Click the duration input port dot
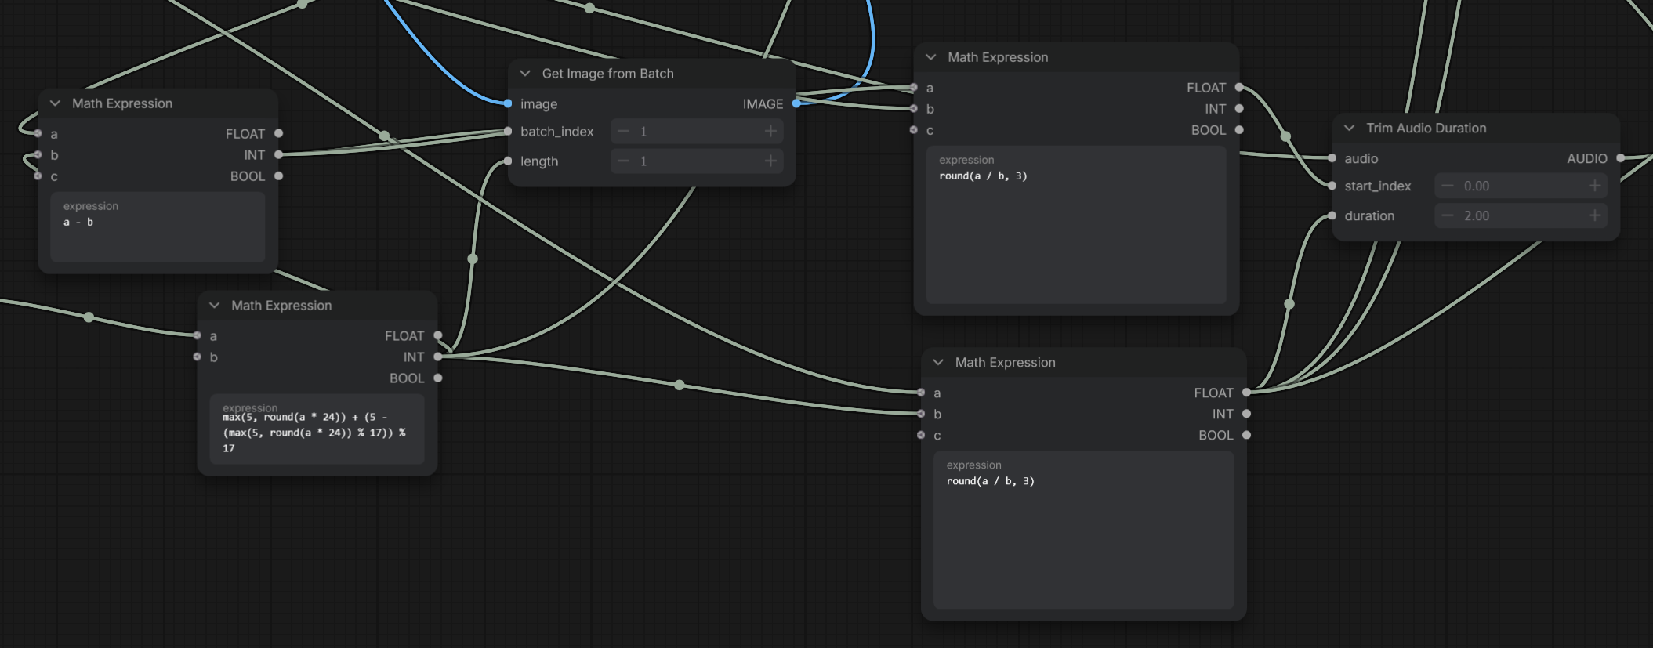Screen dimensions: 1653x648 (1332, 215)
